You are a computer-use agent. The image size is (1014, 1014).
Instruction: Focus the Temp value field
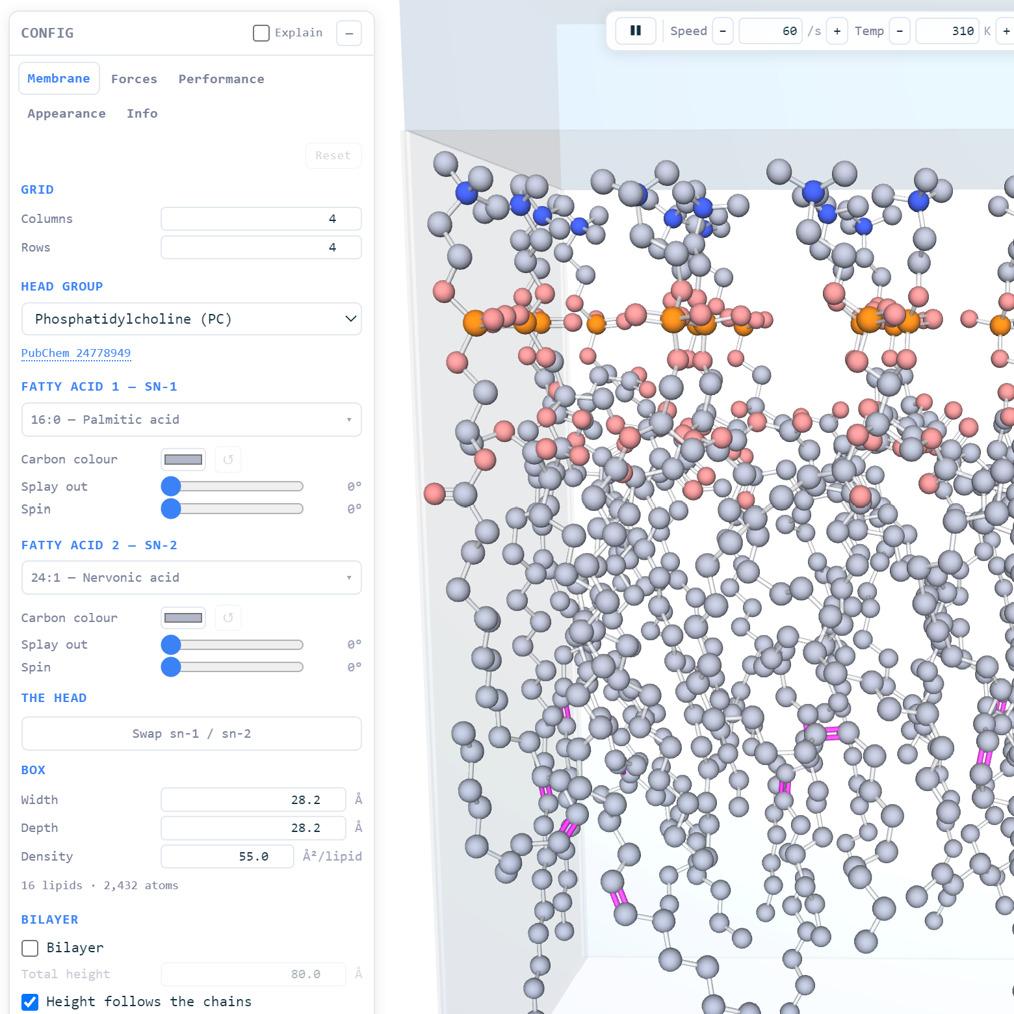click(947, 31)
